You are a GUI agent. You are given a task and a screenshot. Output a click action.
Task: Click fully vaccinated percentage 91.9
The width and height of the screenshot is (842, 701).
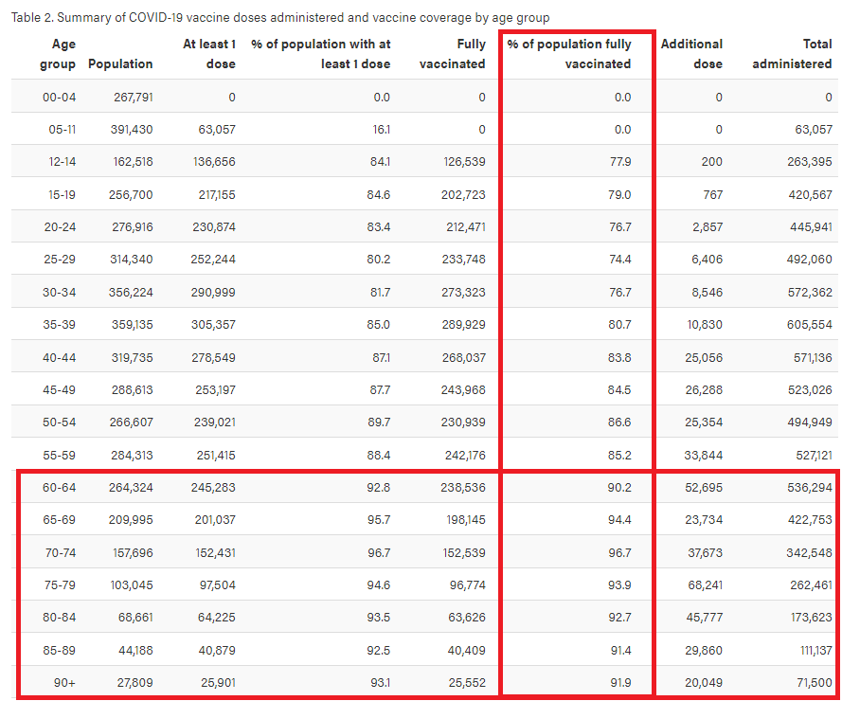point(620,683)
